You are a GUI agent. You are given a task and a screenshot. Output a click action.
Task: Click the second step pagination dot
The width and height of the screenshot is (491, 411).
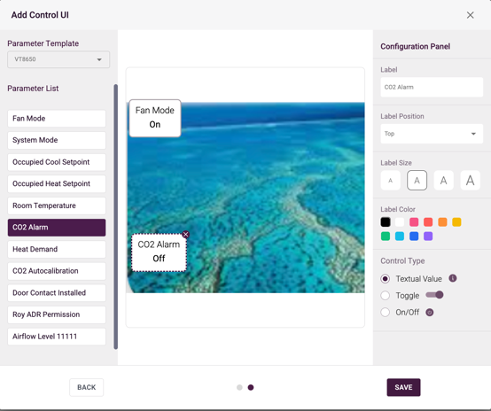(x=251, y=387)
